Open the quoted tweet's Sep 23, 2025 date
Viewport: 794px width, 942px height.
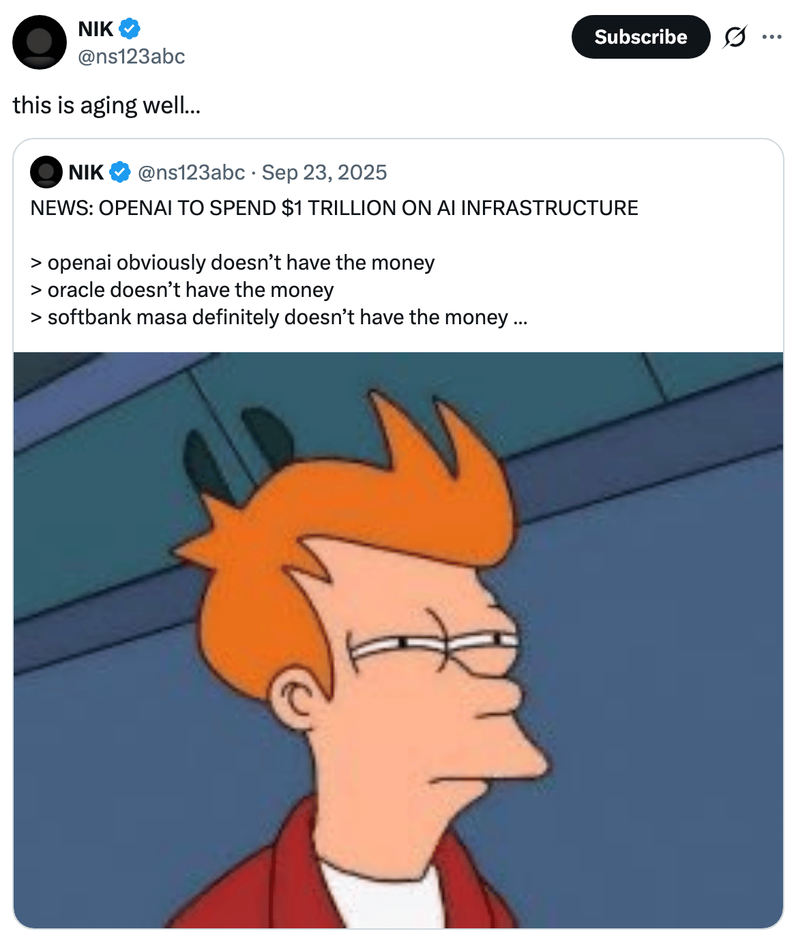tap(324, 172)
